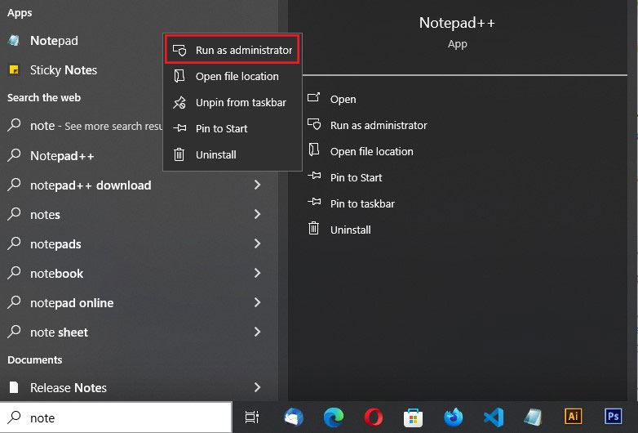Click the folder icon beside right pane Open file location
This screenshot has width=638, height=433.
(314, 150)
